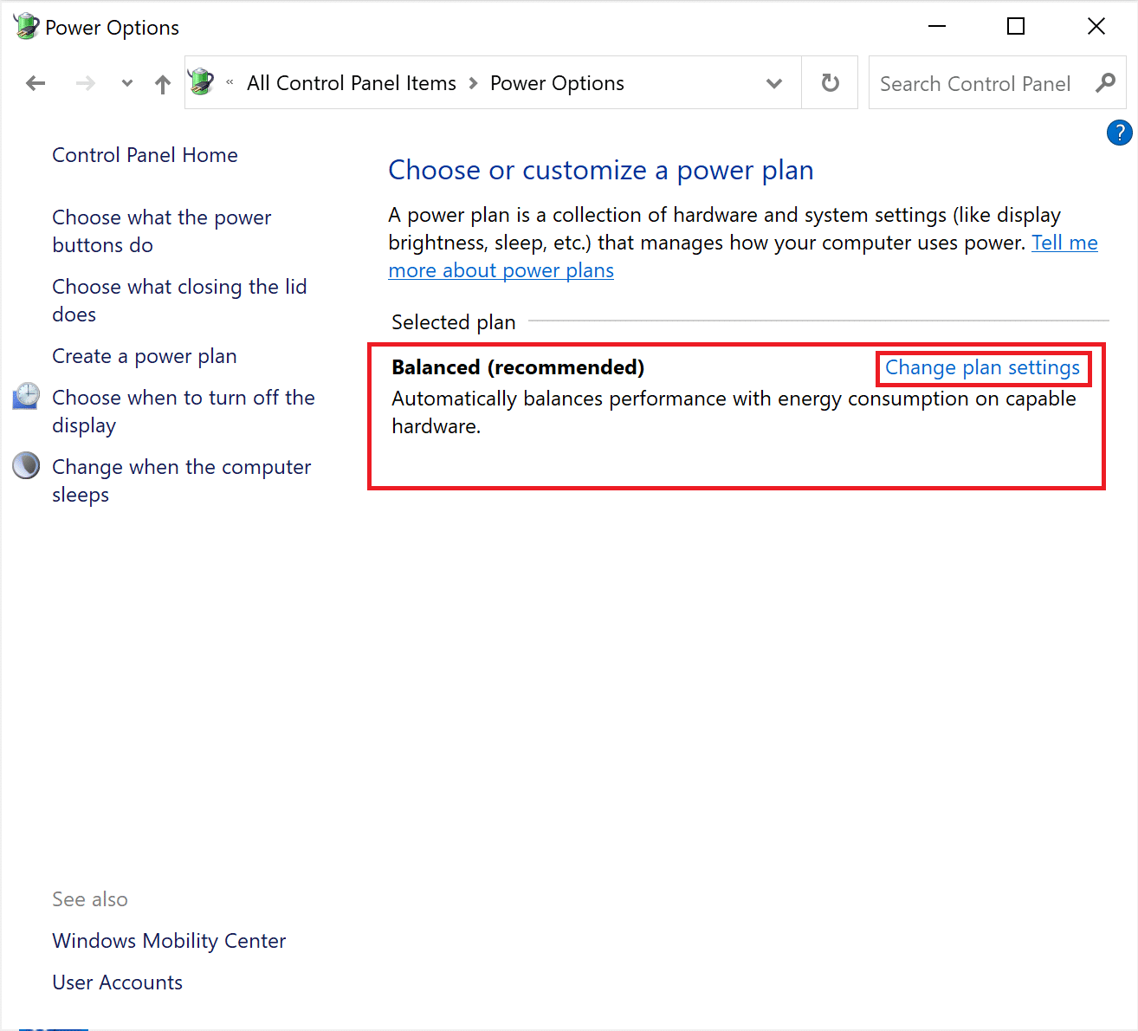Open Windows Mobility Center
This screenshot has width=1138, height=1031.
pyautogui.click(x=169, y=940)
